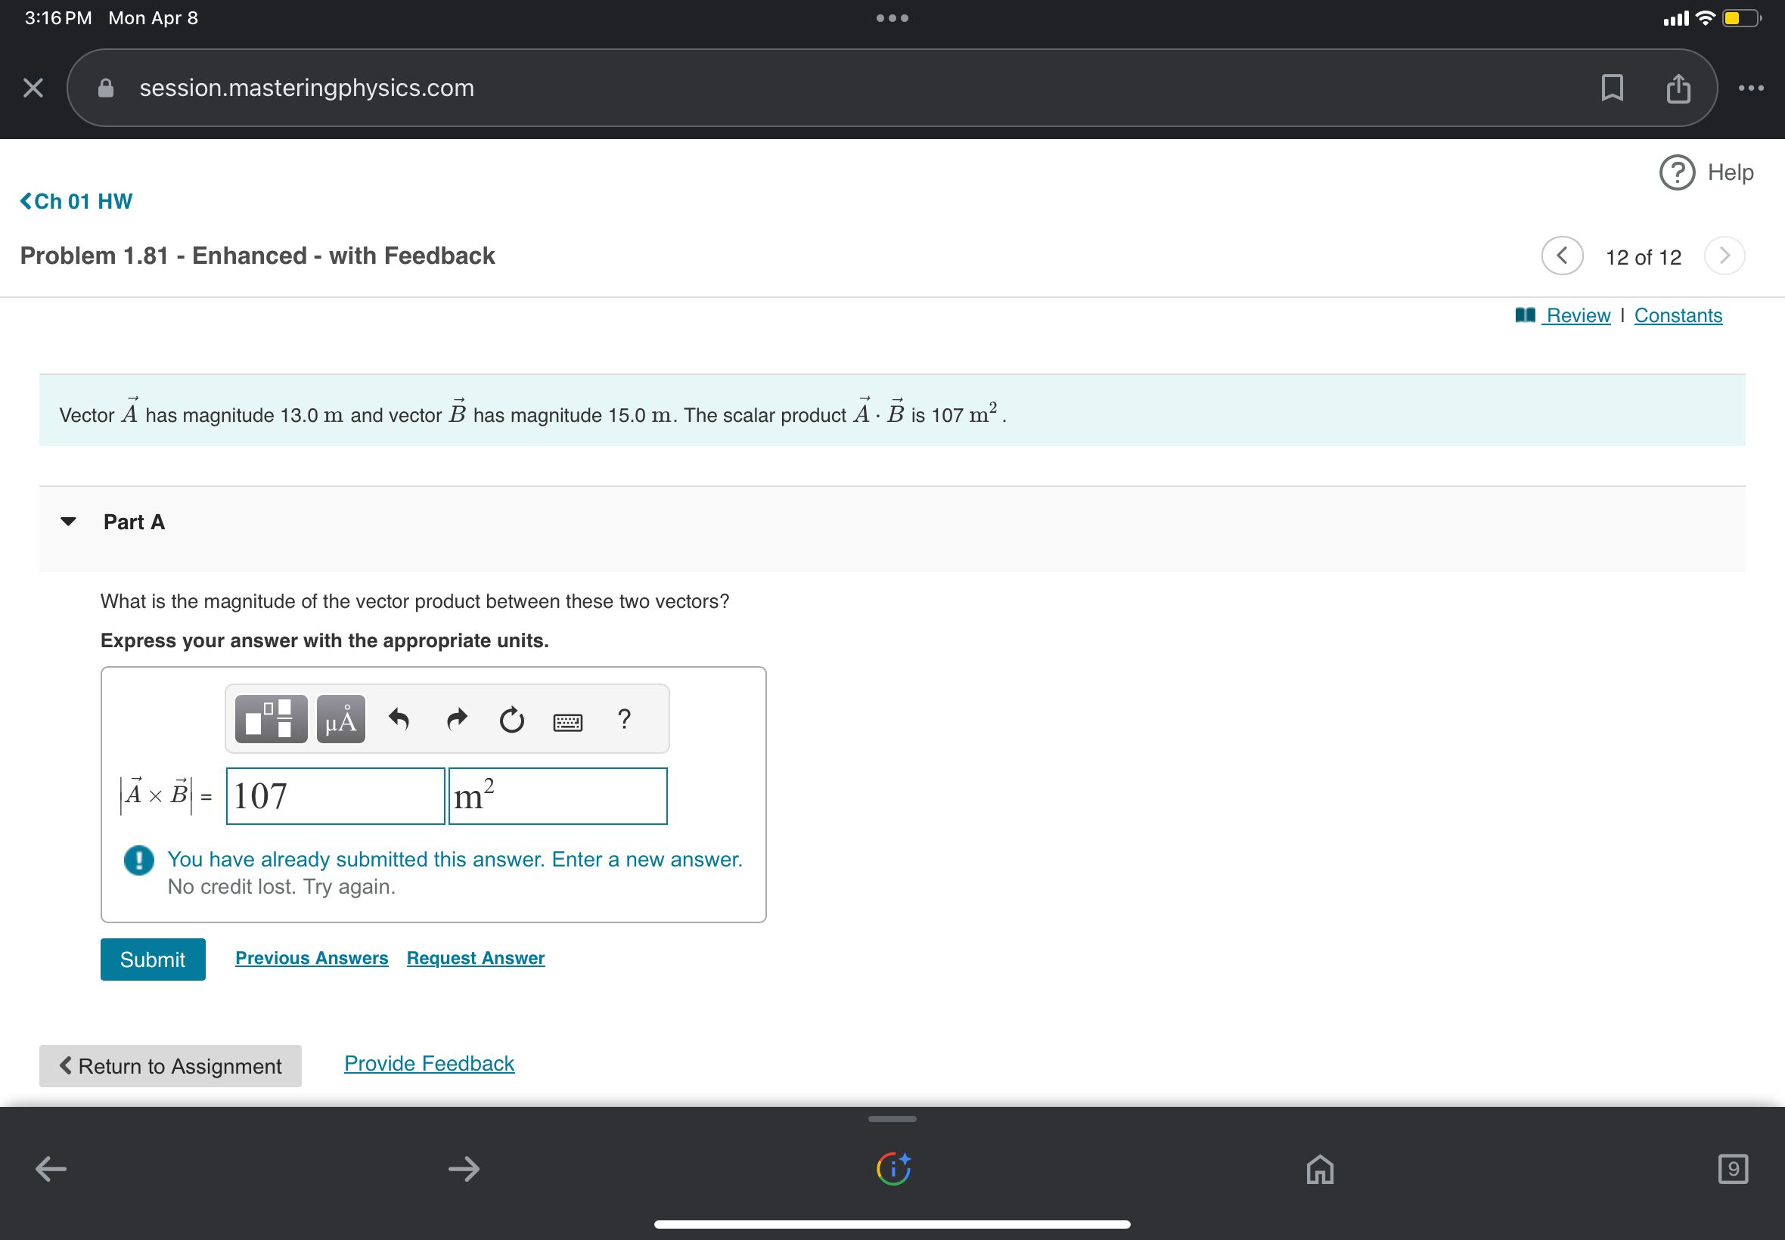Click the units field showing m²
Viewport: 1785px width, 1240px height.
tap(557, 795)
